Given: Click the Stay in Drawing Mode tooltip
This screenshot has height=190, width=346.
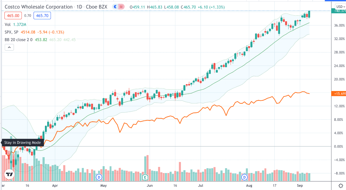Looking at the screenshot, I should 23,143.
